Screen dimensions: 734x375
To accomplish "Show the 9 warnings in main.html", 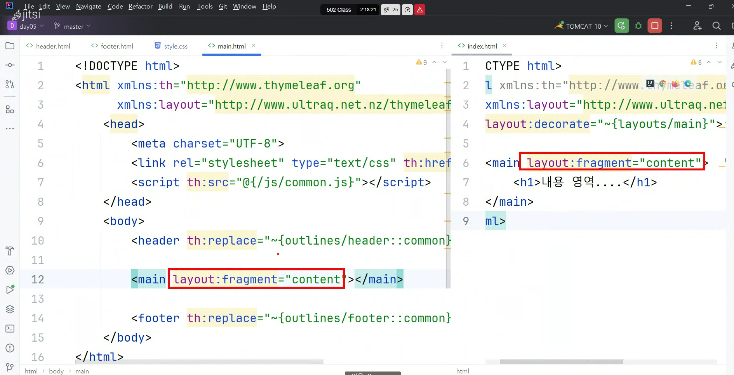I will [421, 62].
